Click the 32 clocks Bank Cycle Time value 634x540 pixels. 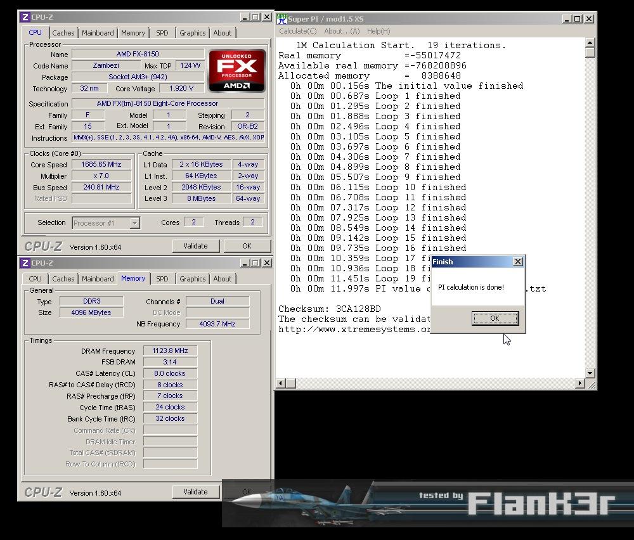(x=170, y=418)
